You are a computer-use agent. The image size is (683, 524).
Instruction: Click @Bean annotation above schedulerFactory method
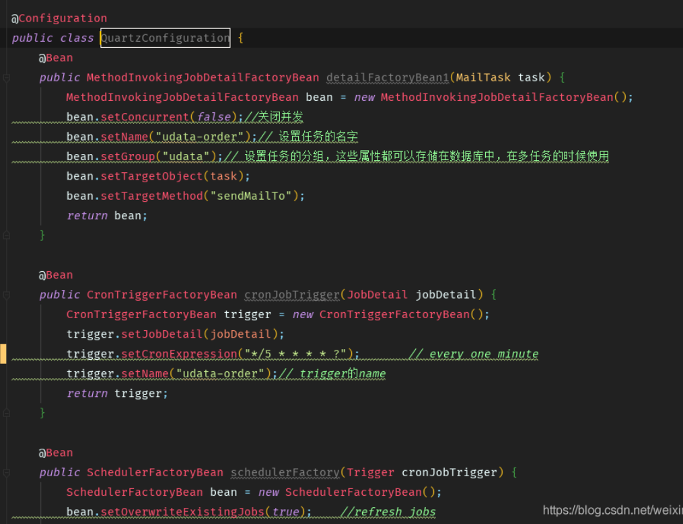pos(56,453)
